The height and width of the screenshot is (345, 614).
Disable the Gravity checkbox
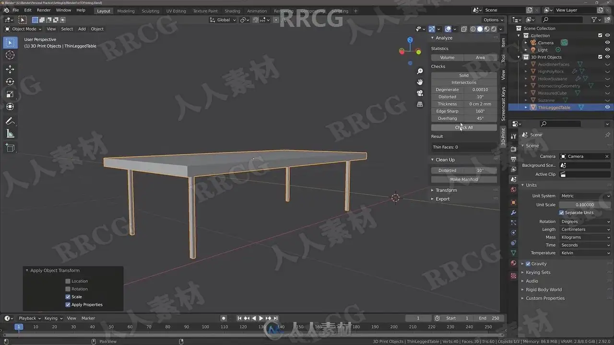528,264
